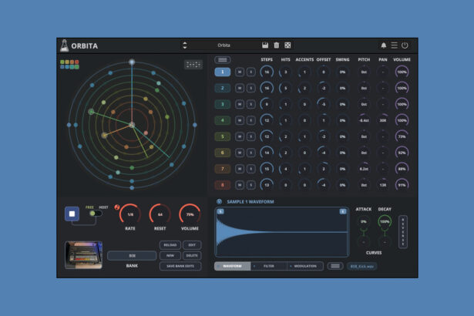474x316 pixels.
Task: Click the Rate knob
Action: pyautogui.click(x=130, y=214)
